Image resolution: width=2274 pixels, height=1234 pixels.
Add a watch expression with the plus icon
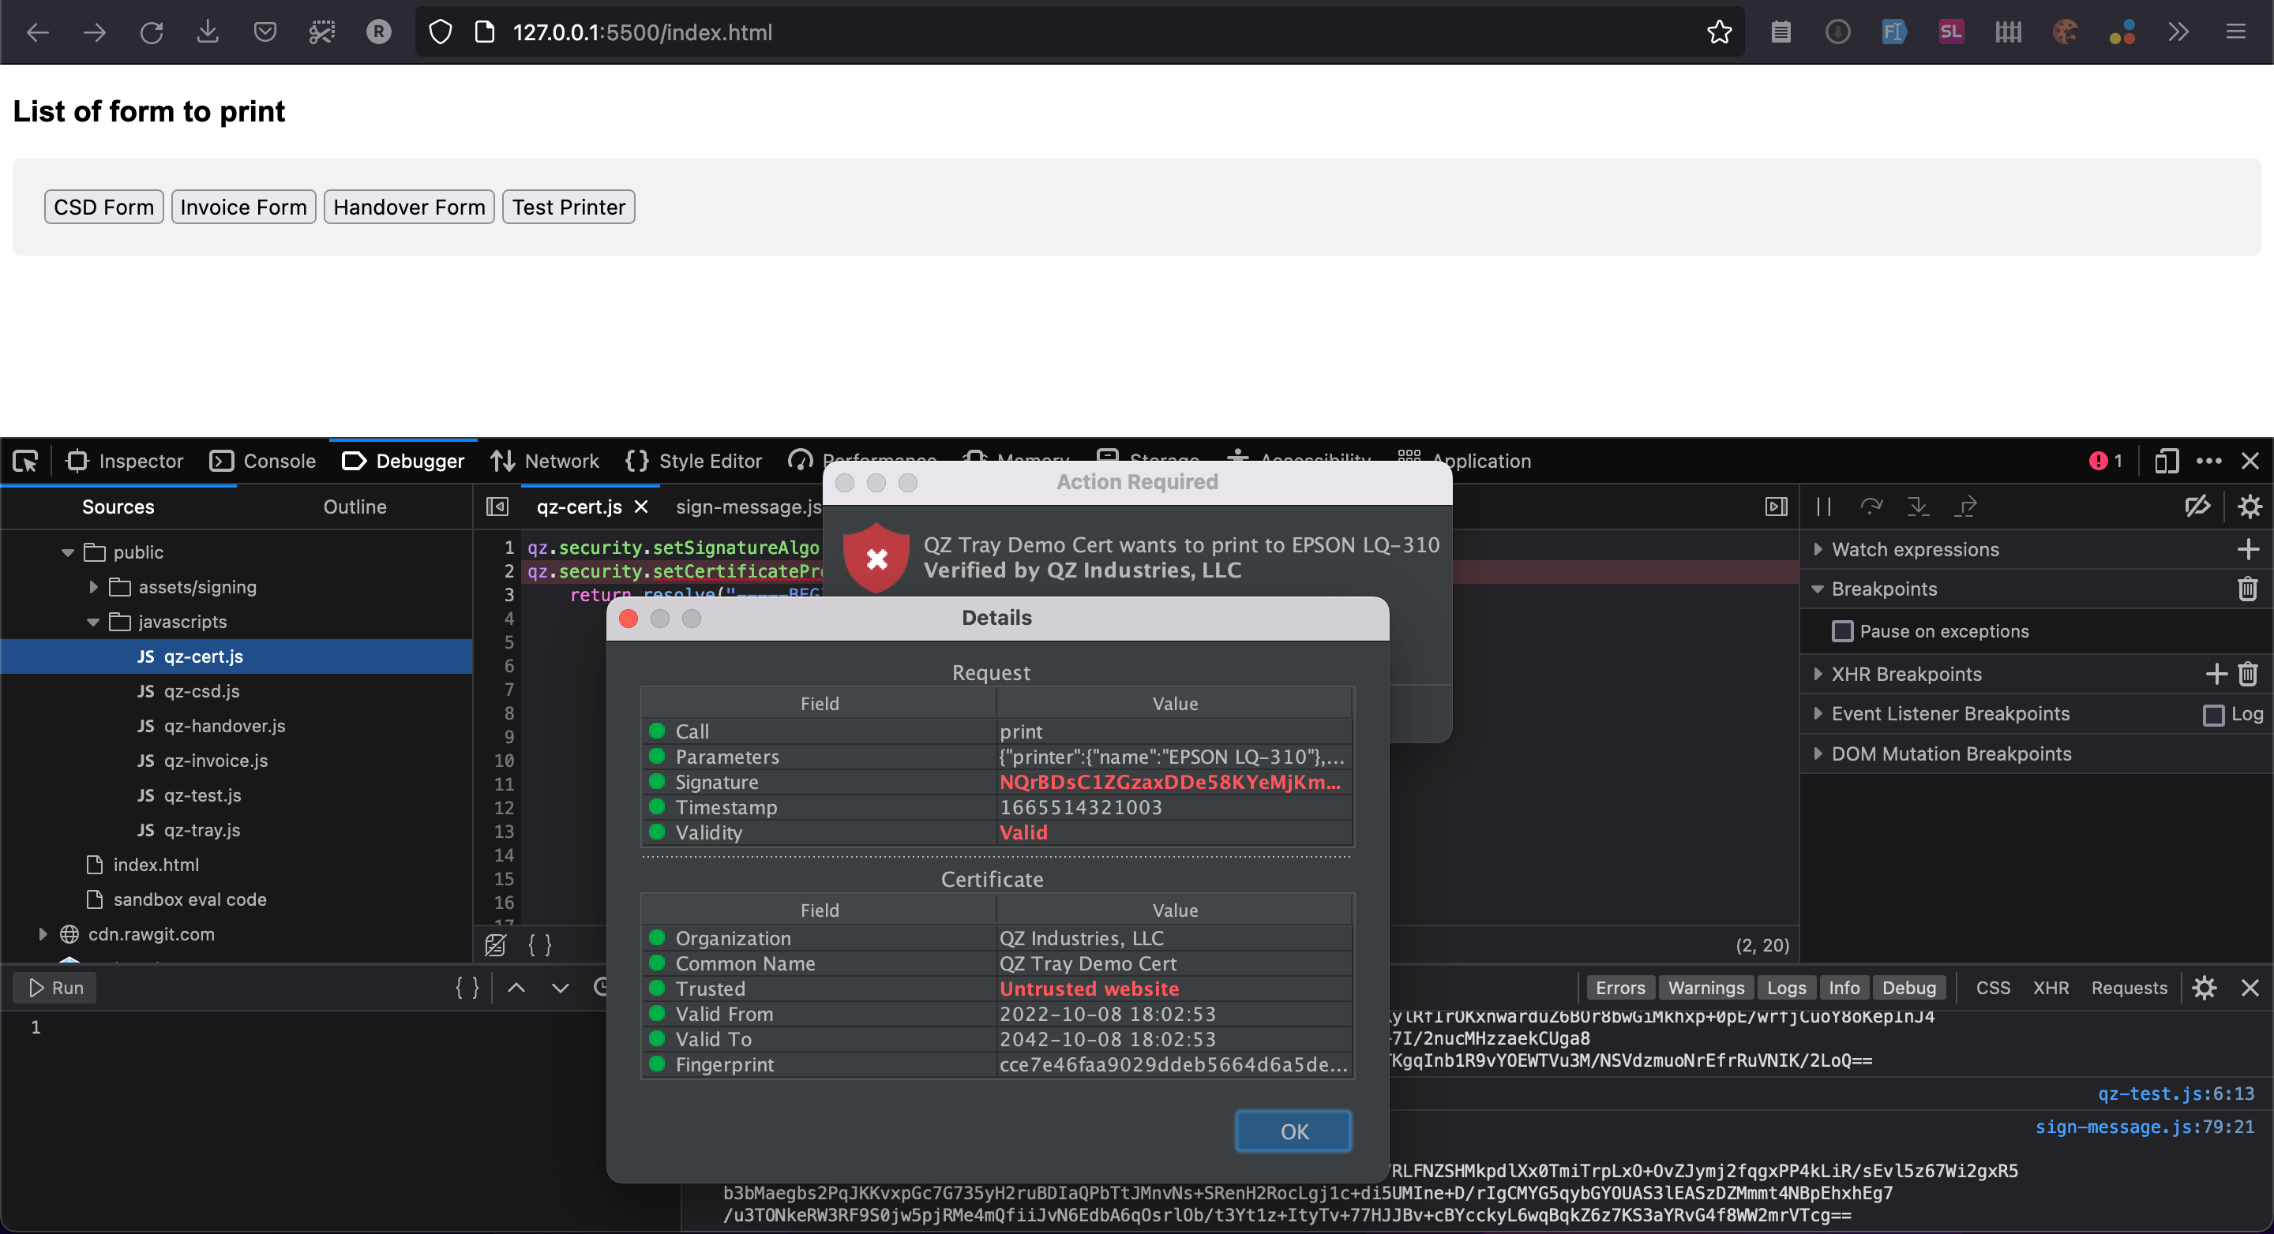click(x=2249, y=548)
